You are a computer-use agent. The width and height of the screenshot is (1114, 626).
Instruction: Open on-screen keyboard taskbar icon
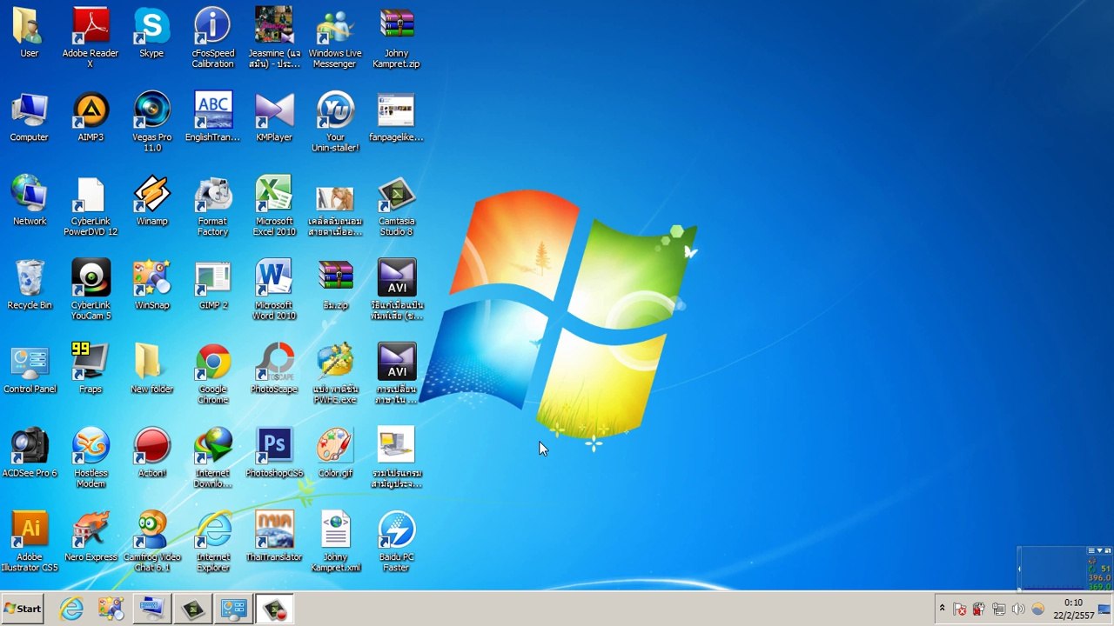click(151, 609)
